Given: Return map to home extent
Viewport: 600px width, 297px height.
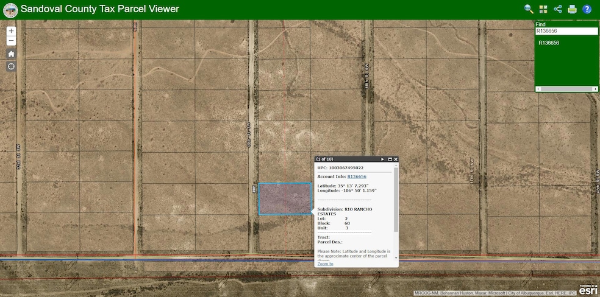Looking at the screenshot, I should [x=11, y=54].
